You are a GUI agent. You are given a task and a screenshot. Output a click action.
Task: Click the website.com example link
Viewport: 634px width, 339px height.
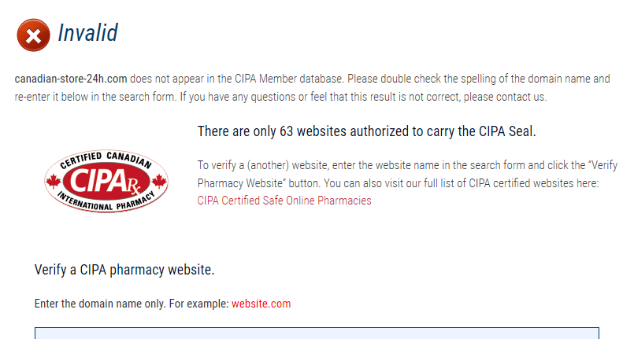click(261, 304)
